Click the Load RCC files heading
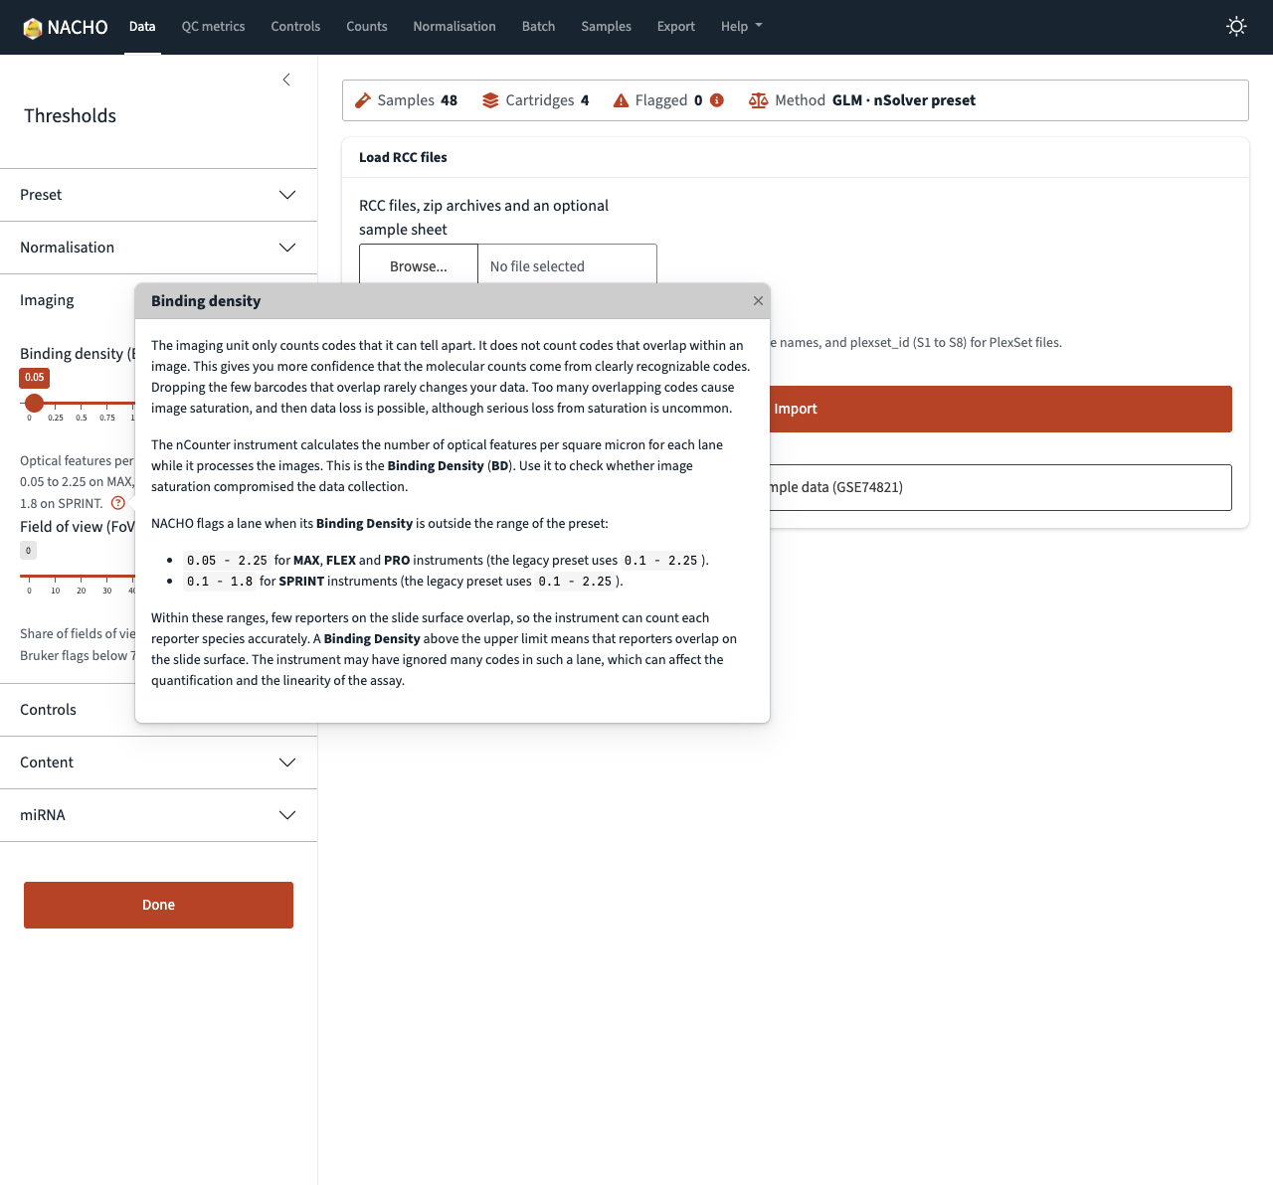 point(403,157)
